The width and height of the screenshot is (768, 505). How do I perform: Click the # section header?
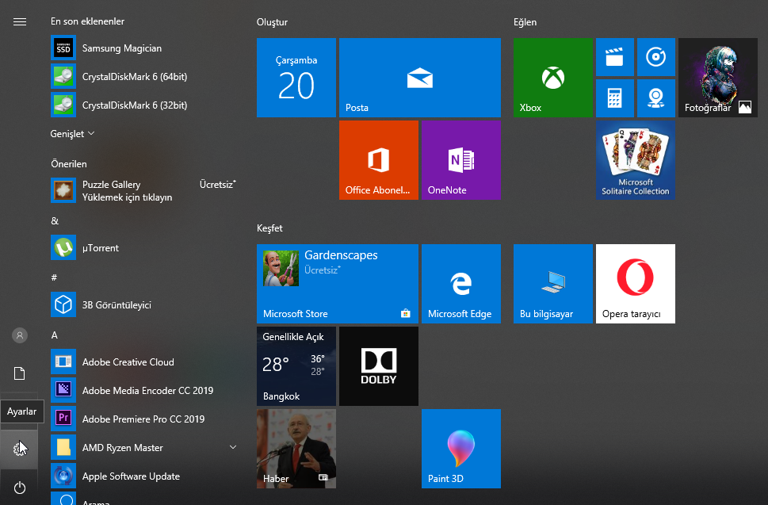(54, 277)
